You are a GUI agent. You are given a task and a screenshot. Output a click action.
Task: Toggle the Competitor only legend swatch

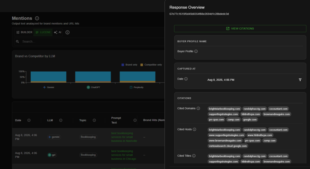coord(142,65)
